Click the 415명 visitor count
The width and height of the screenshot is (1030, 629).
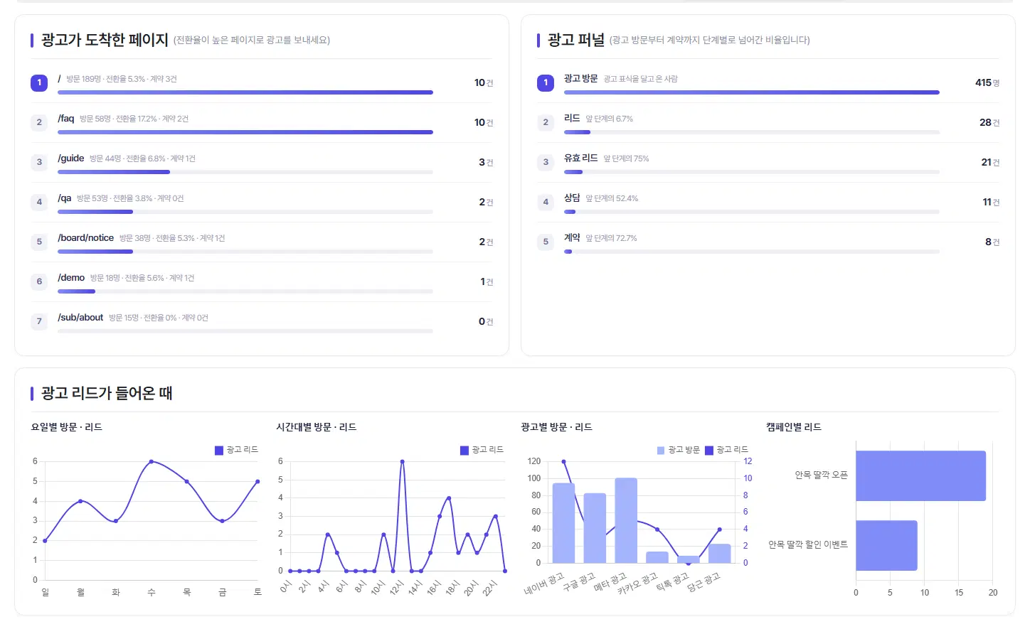point(987,82)
